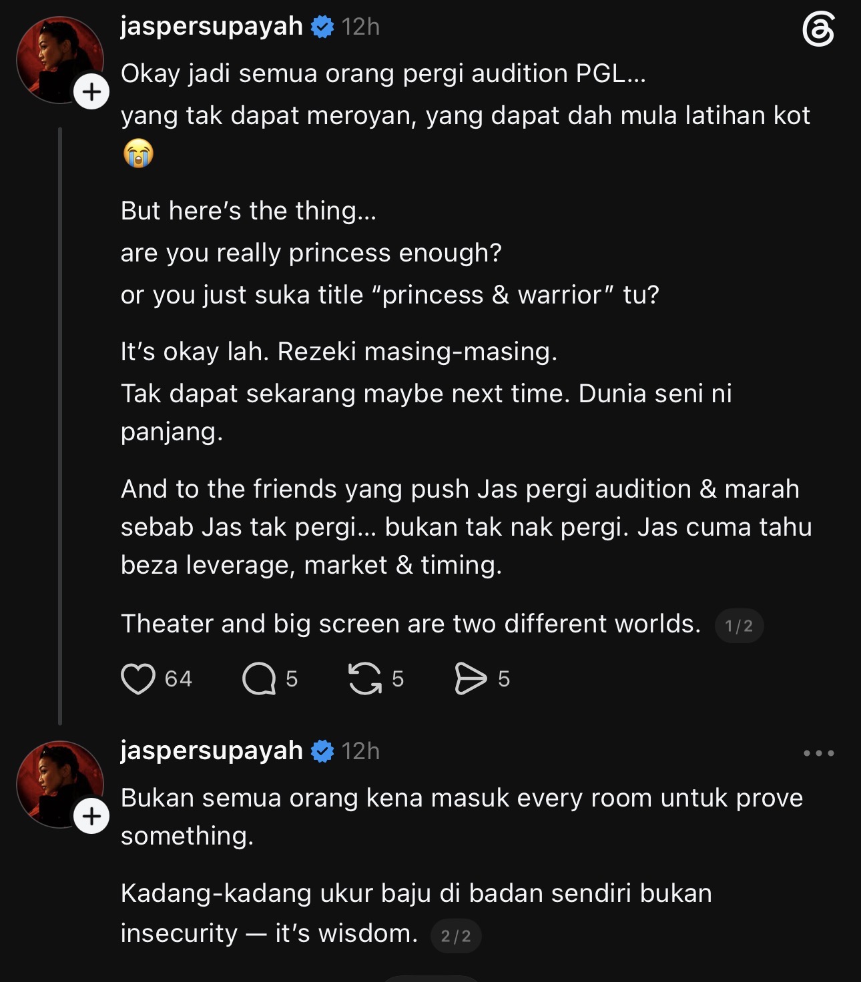The image size is (861, 982).
Task: Open jaspersupayah username on first post
Action: [212, 27]
